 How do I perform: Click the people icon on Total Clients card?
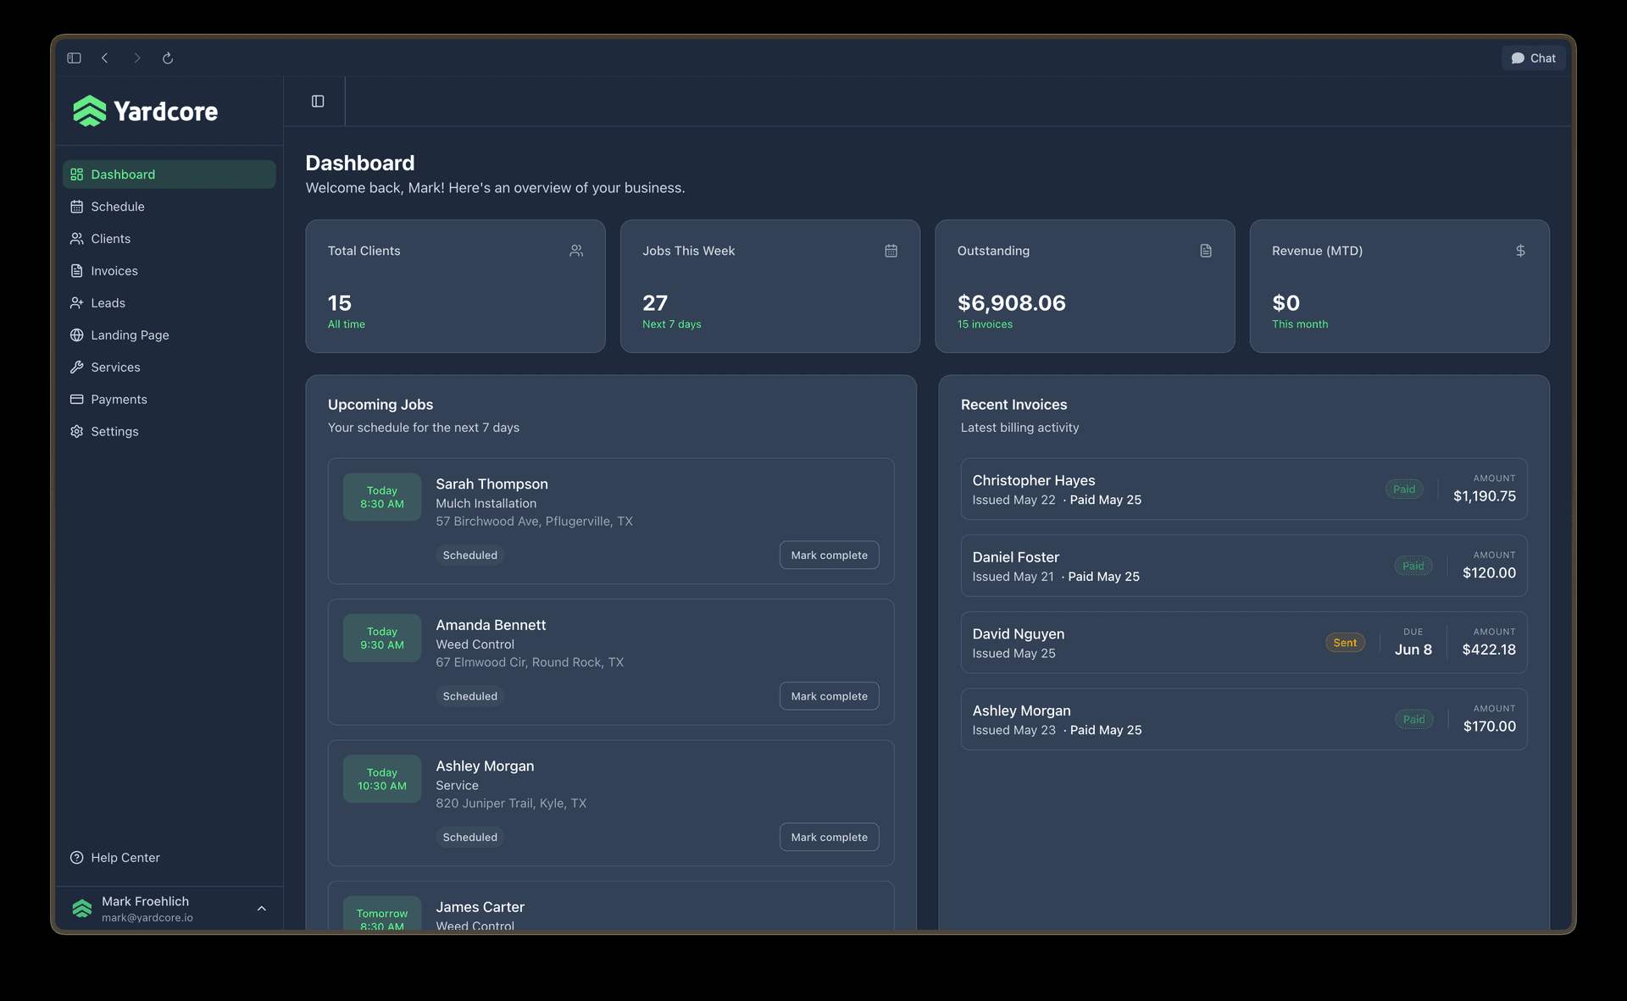coord(576,251)
